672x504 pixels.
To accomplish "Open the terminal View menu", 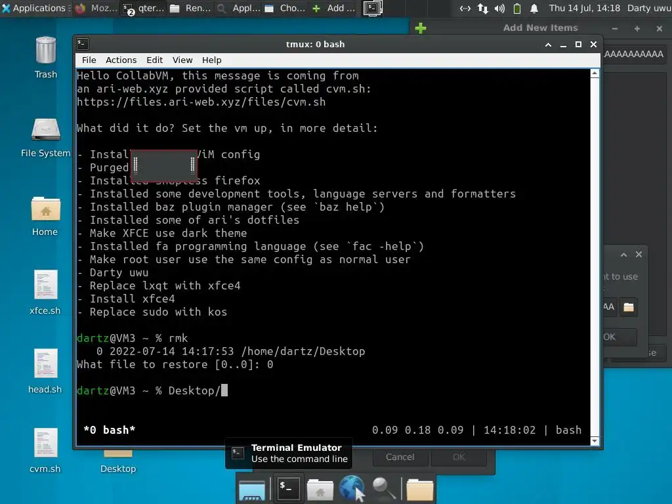I will 182,60.
